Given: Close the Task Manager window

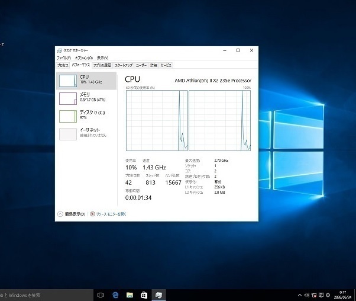Looking at the screenshot, I should pyautogui.click(x=251, y=50).
